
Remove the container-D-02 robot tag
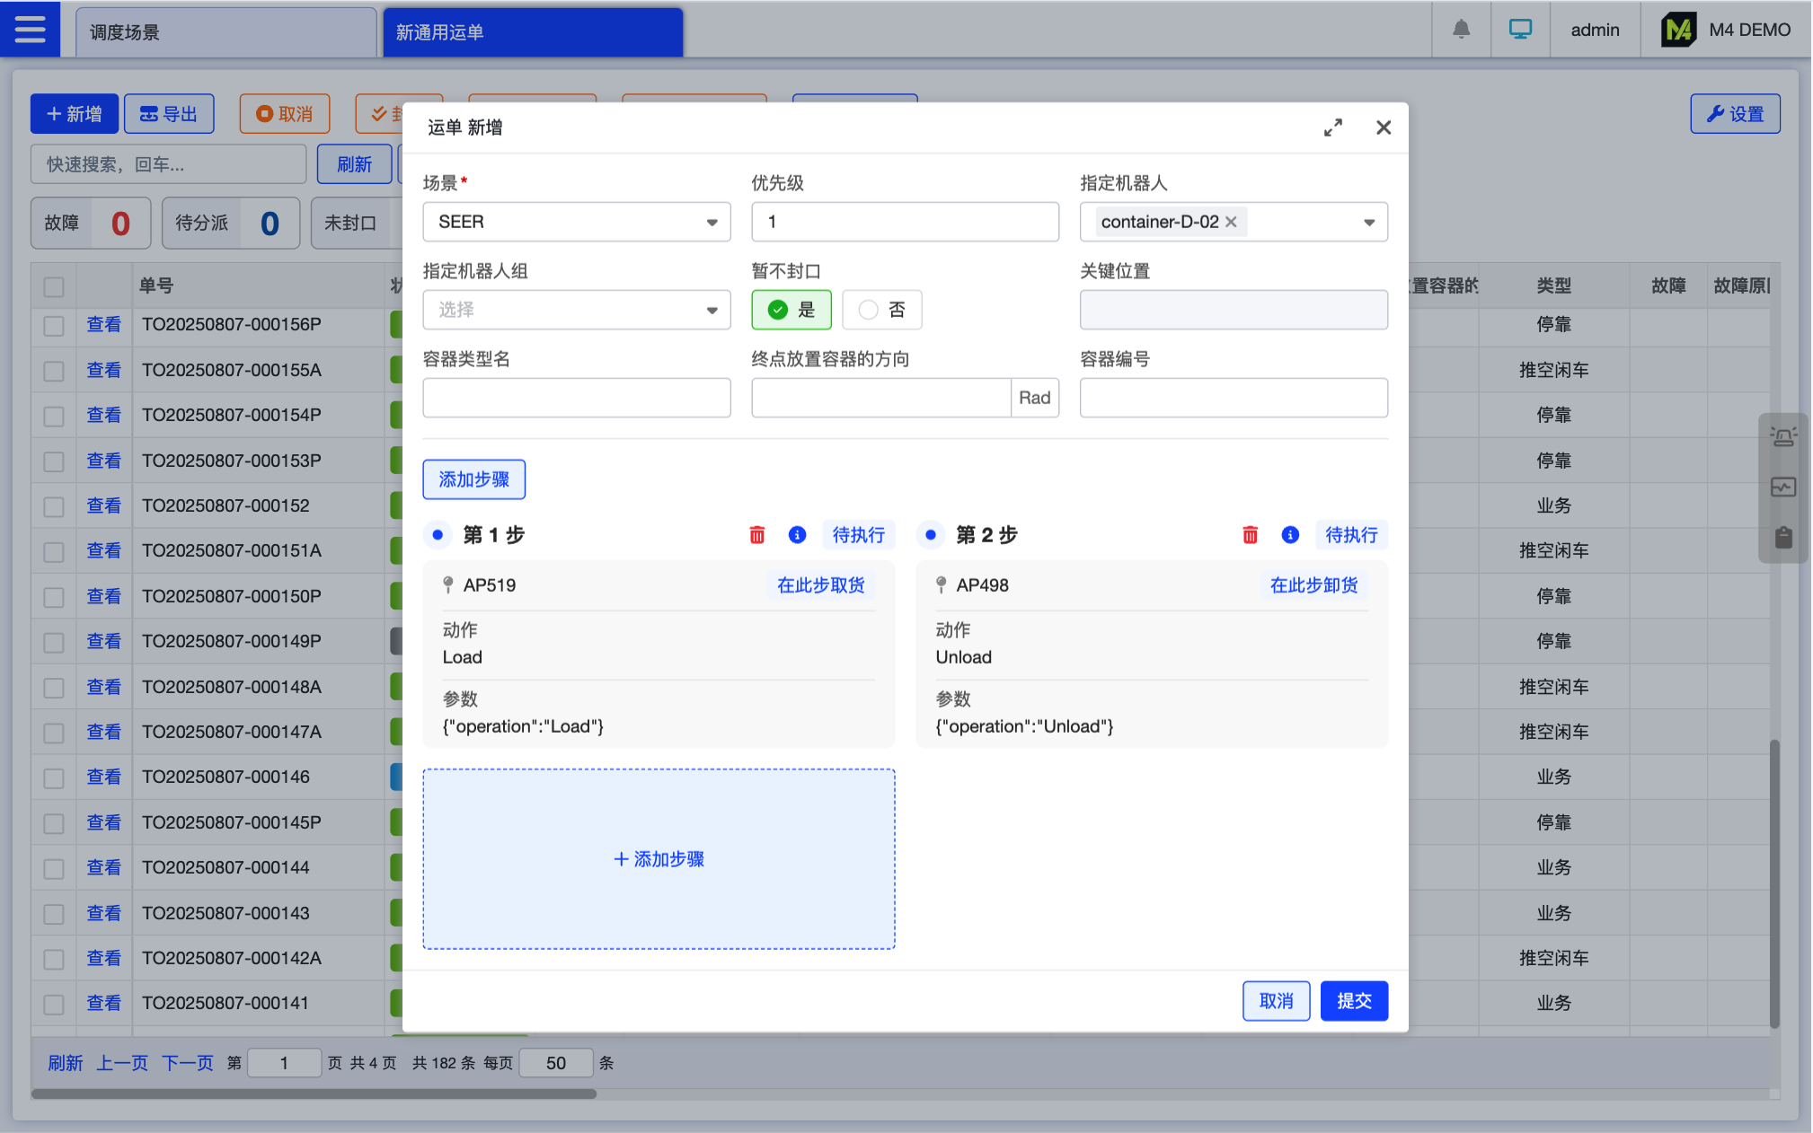pyautogui.click(x=1231, y=222)
